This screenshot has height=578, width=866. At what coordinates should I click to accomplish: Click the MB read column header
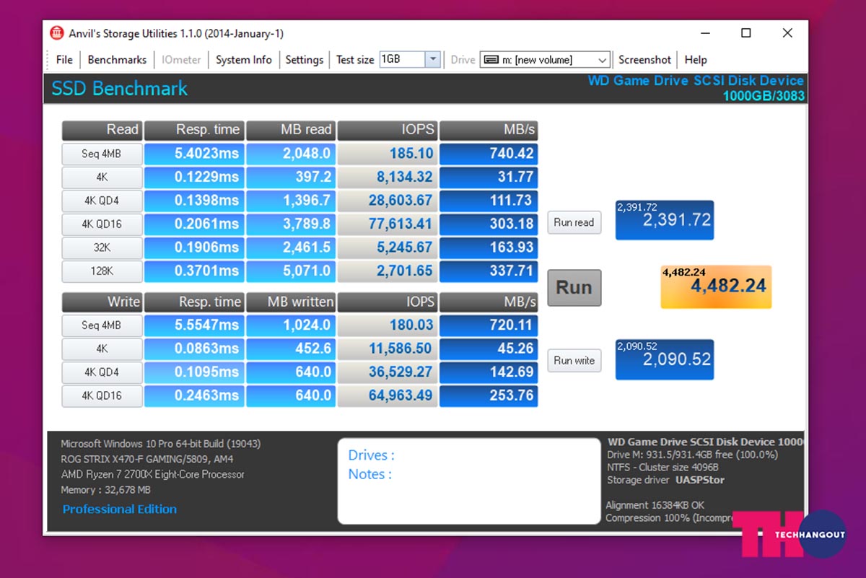pos(291,130)
